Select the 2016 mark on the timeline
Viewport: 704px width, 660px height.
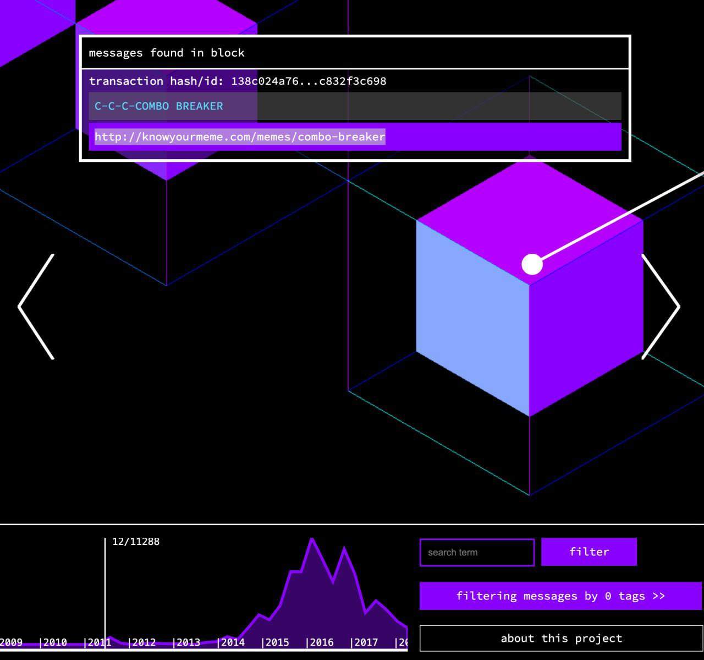pyautogui.click(x=320, y=642)
